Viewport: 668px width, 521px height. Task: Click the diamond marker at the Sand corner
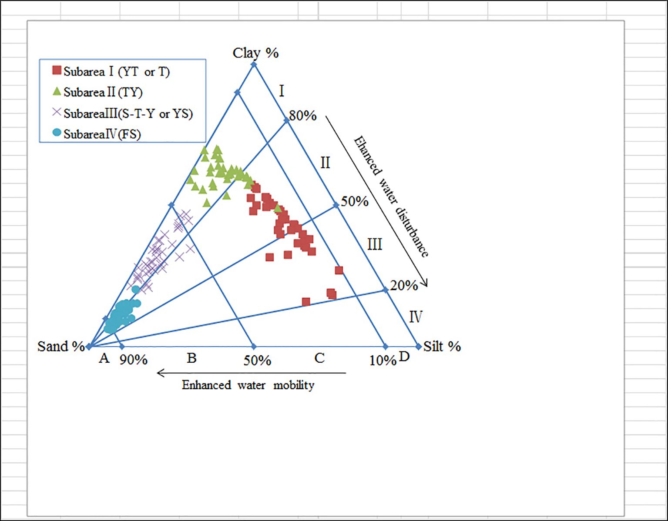89,347
